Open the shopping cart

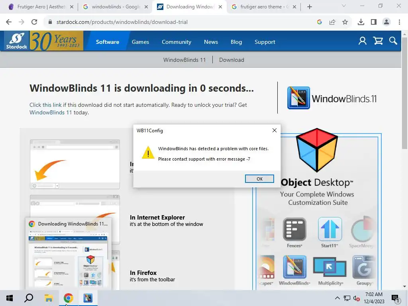(378, 41)
